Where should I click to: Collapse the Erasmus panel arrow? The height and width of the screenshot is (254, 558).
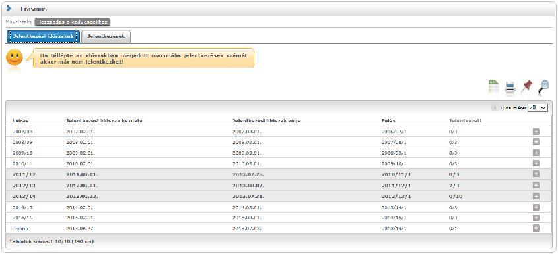(9, 8)
